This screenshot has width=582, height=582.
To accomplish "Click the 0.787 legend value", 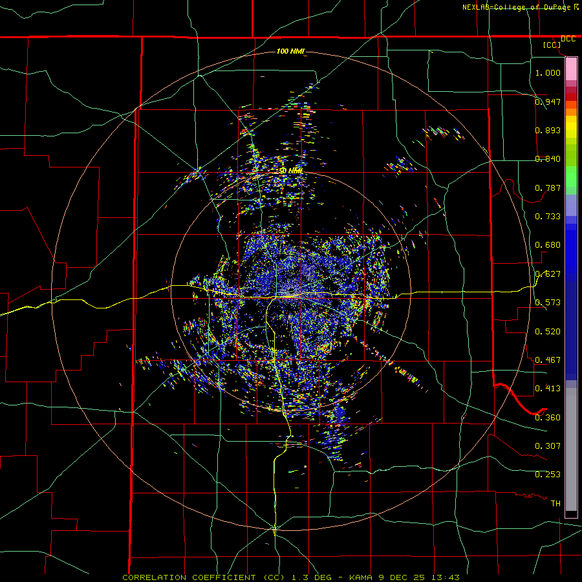I will (x=548, y=188).
